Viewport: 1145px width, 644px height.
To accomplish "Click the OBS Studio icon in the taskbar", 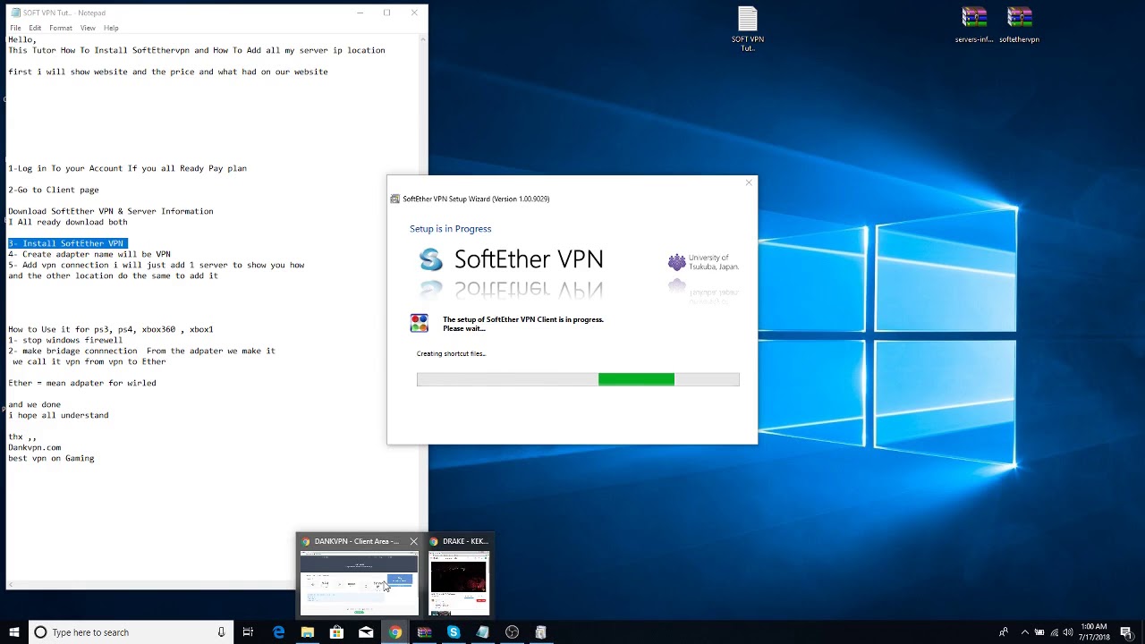I will [512, 632].
